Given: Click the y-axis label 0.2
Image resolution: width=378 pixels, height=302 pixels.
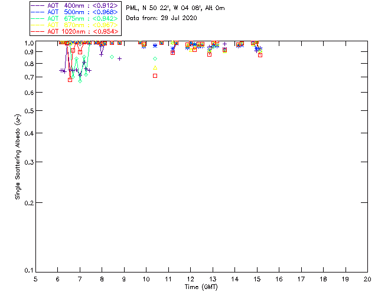Looking at the screenshot, I should pos(29,203).
